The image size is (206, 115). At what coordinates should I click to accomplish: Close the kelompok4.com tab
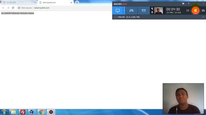71,3
